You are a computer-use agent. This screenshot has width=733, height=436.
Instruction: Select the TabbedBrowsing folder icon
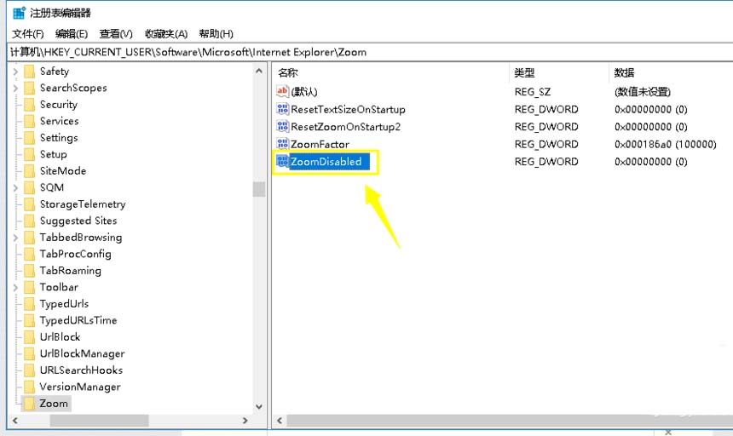coord(30,237)
